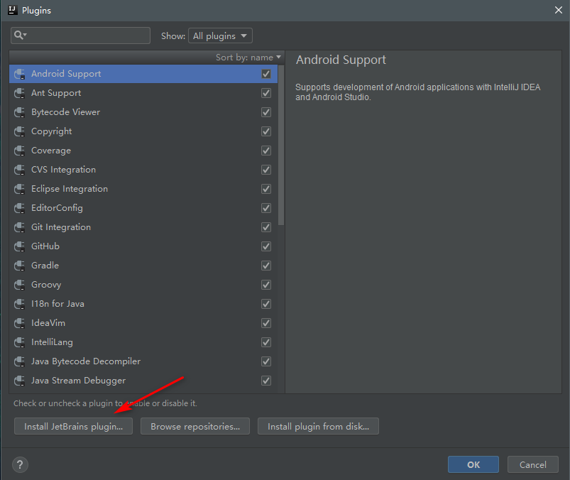570x480 pixels.
Task: Disable the Copyright plugin checkbox
Action: point(266,131)
